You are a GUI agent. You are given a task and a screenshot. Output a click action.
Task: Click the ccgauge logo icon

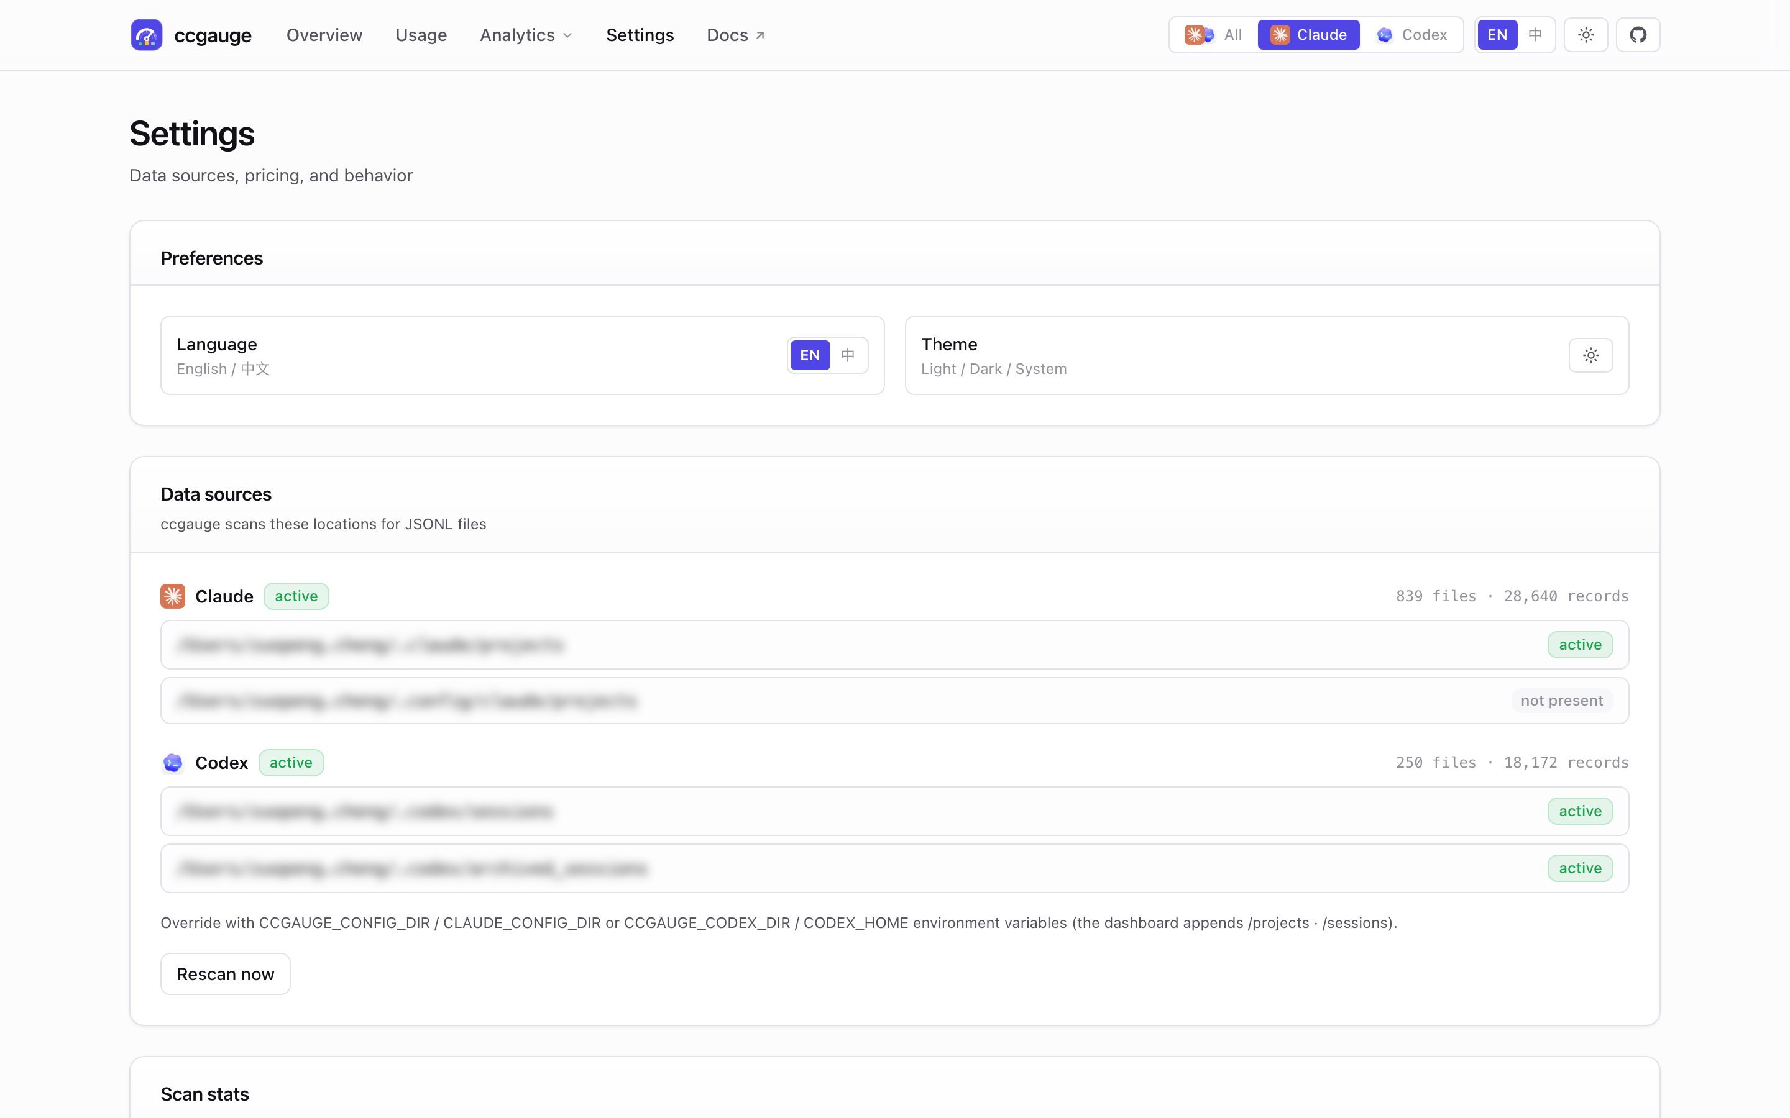[x=147, y=35]
